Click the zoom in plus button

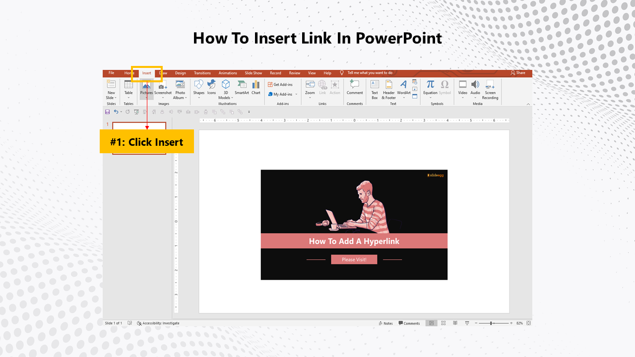511,323
